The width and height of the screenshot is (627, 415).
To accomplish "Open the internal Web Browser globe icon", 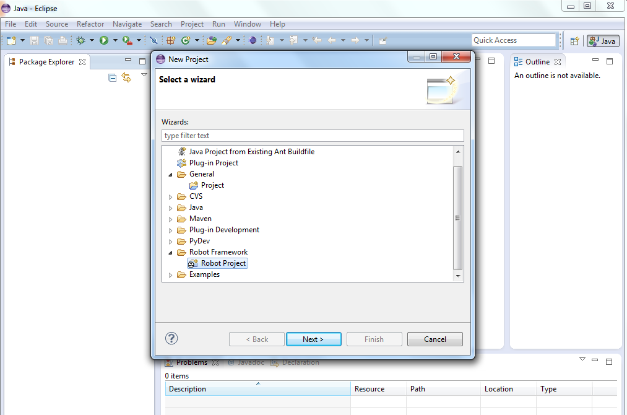I will pyautogui.click(x=253, y=40).
